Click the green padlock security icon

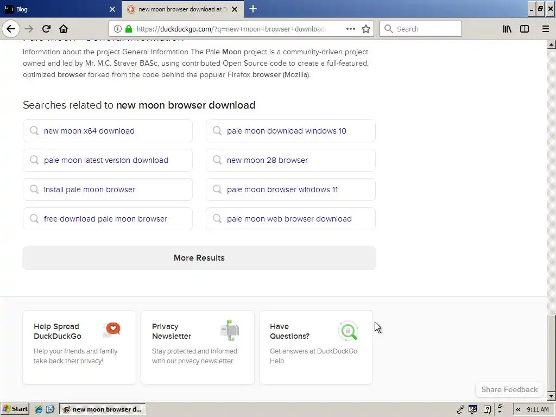pyautogui.click(x=129, y=29)
